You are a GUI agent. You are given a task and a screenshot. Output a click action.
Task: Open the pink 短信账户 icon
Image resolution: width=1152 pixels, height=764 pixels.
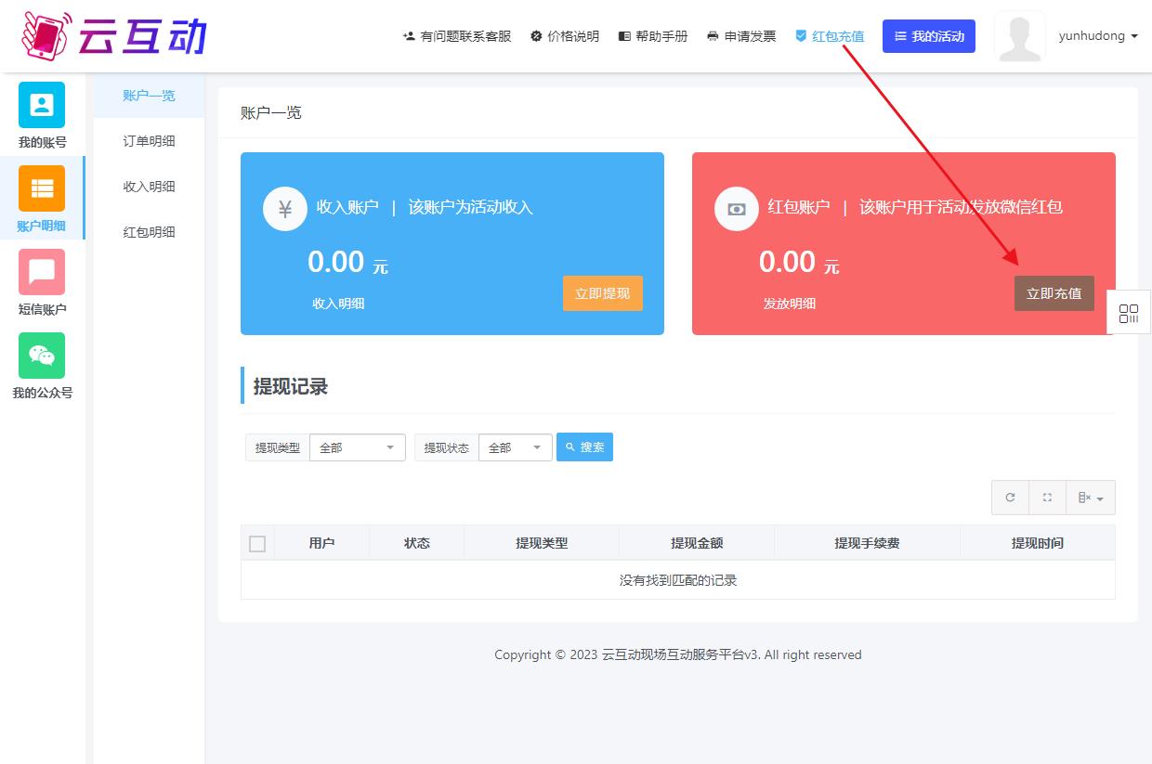(42, 272)
